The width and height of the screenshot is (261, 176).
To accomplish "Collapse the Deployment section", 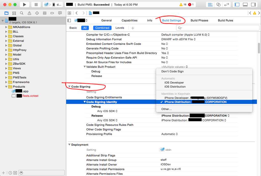I will pyautogui.click(x=70, y=144).
